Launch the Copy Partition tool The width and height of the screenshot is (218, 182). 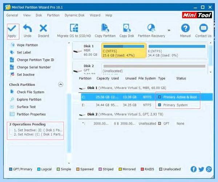tap(105, 31)
